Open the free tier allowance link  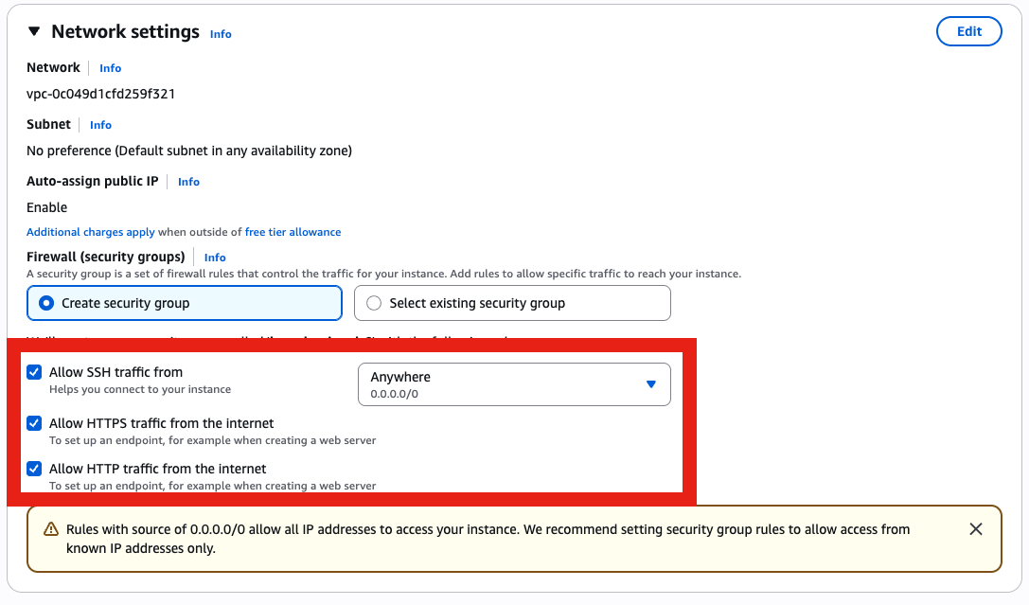[x=293, y=232]
